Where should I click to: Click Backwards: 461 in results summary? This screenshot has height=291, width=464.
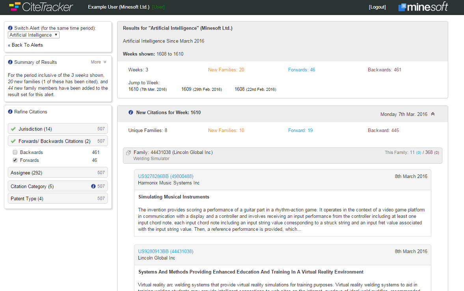(x=384, y=70)
